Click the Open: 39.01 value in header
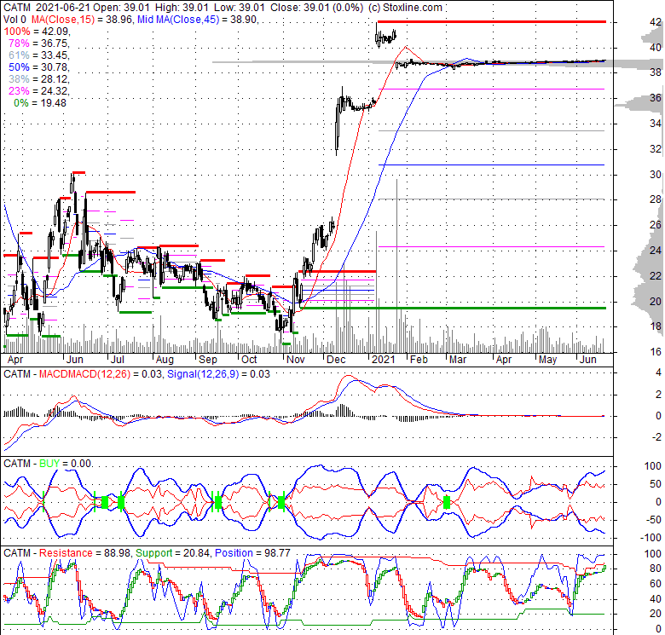Viewport: 665px width, 635px height. pyautogui.click(x=122, y=8)
